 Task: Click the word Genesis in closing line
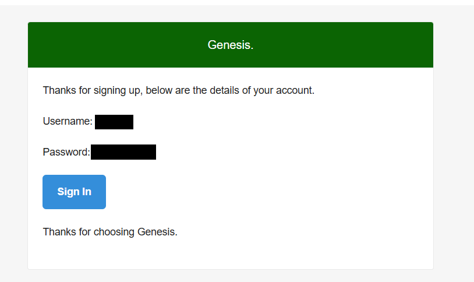pos(155,232)
